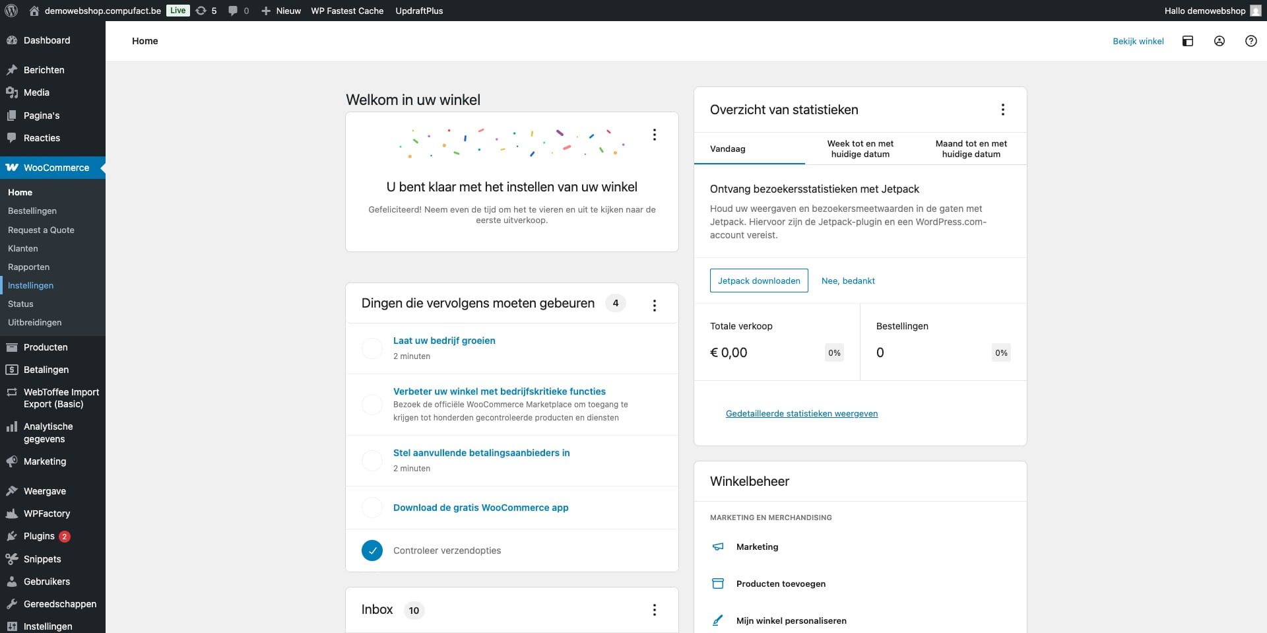
Task: Open the comments bubble icon in admin bar
Action: pyautogui.click(x=233, y=11)
